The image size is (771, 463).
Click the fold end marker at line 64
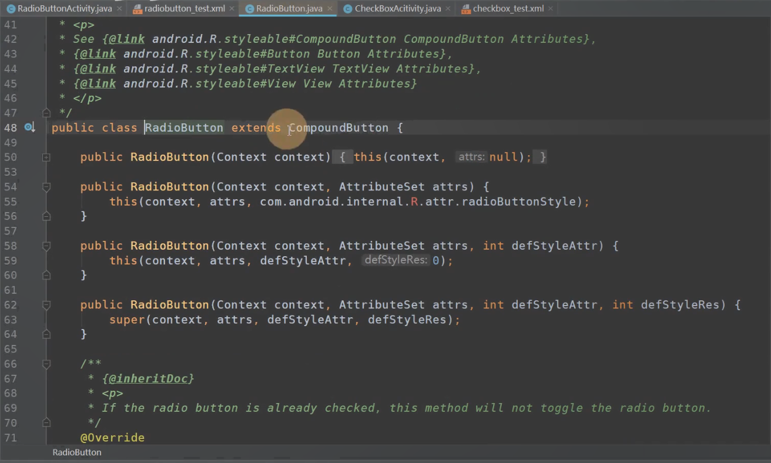point(46,334)
